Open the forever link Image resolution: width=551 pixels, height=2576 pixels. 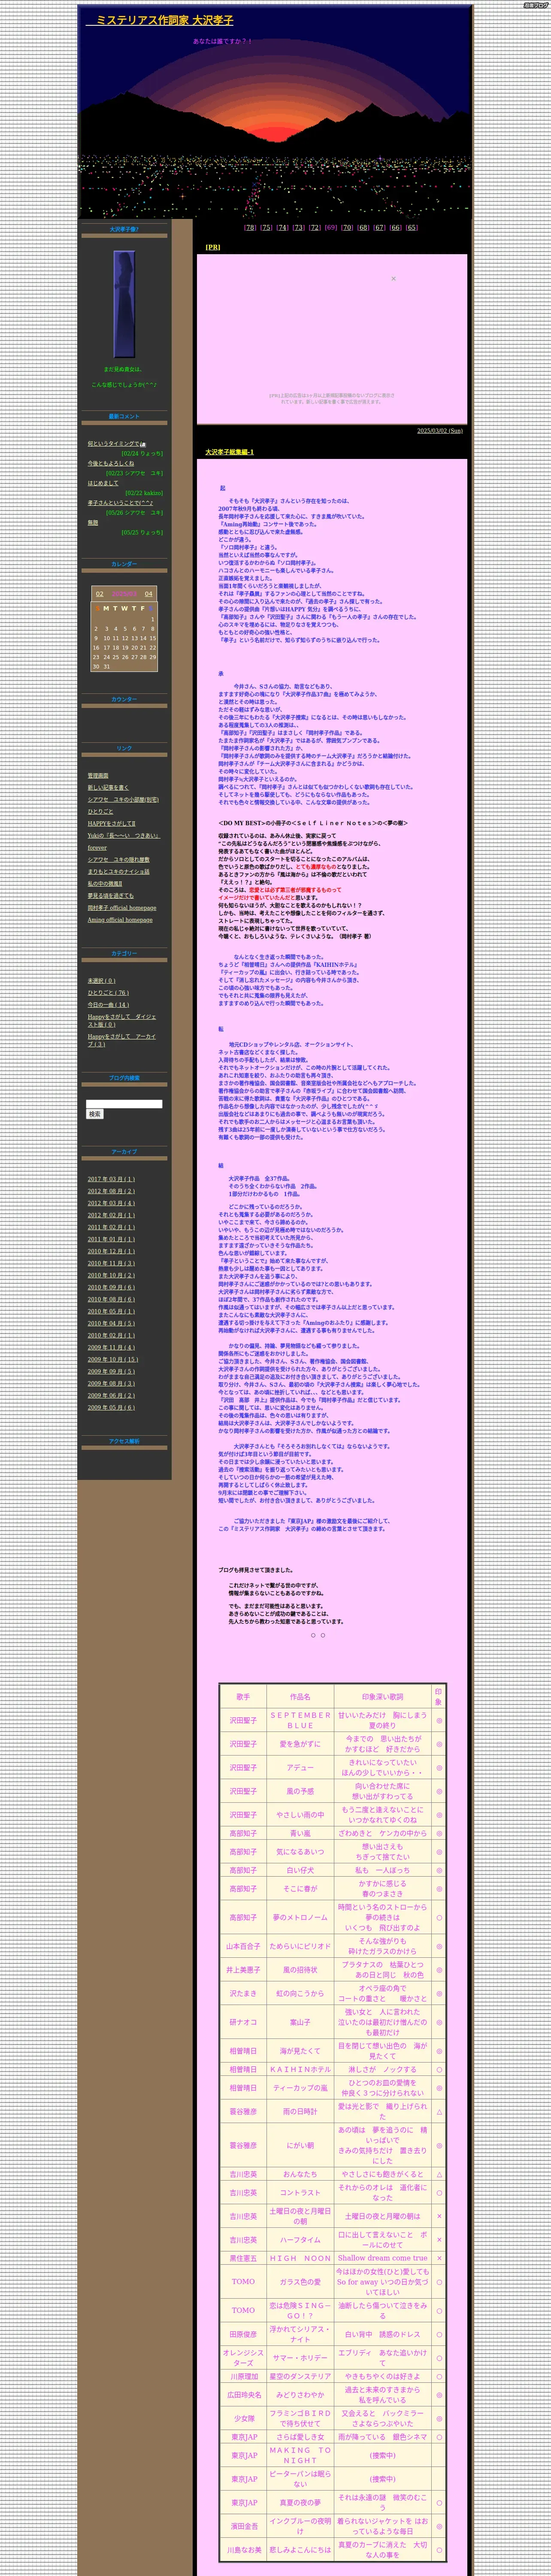point(97,848)
